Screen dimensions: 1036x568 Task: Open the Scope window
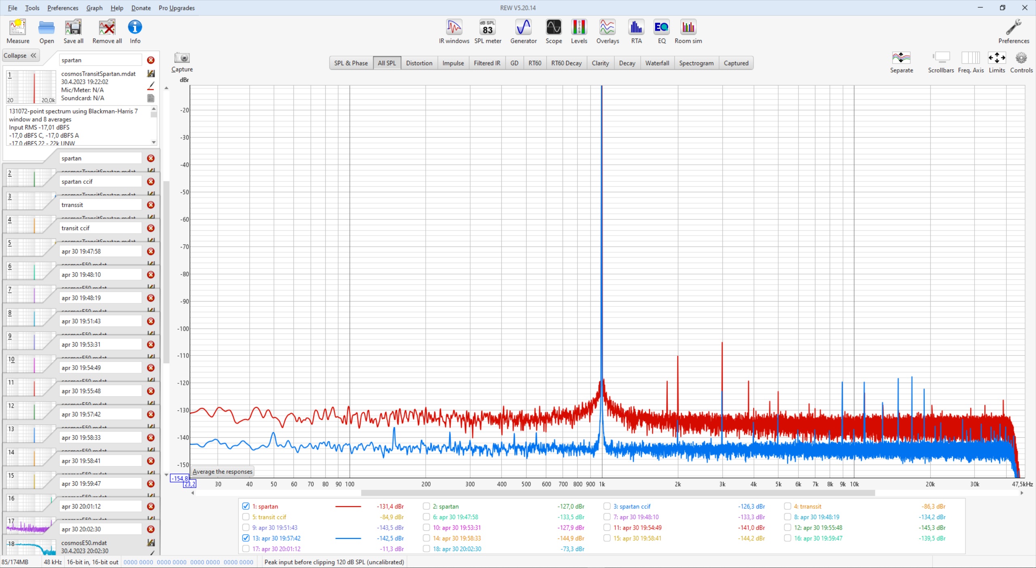tap(553, 31)
